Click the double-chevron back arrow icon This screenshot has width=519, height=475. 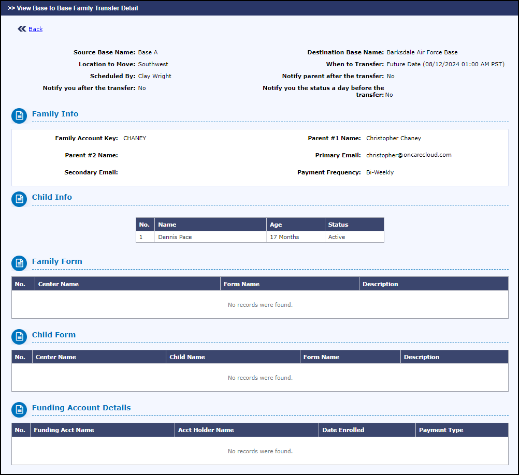[x=22, y=29]
